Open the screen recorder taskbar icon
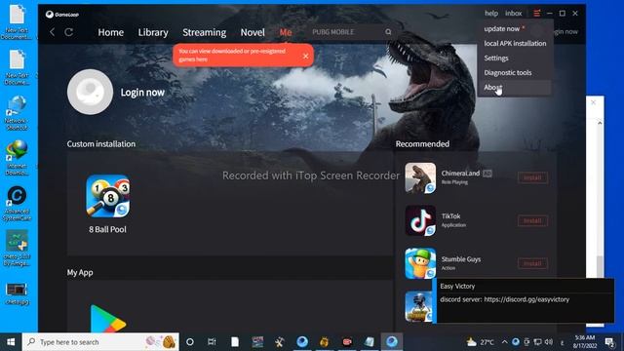 [347, 342]
